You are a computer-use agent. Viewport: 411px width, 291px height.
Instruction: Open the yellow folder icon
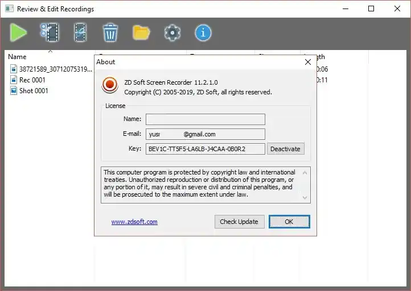141,33
